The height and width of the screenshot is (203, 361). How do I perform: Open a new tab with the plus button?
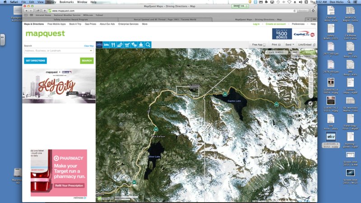[x=308, y=19]
